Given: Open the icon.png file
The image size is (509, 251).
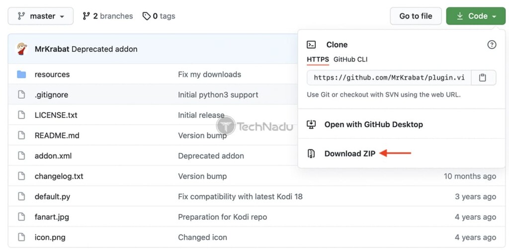Looking at the screenshot, I should pos(50,237).
